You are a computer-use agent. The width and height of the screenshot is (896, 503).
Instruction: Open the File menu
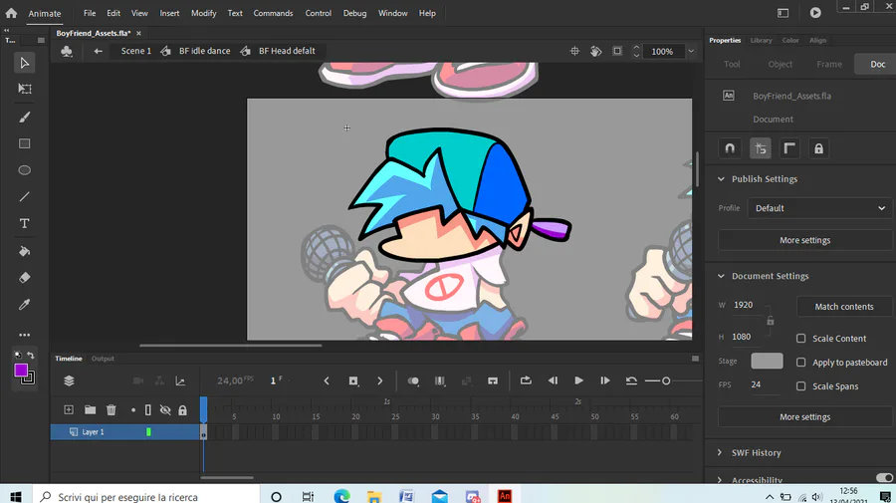[90, 13]
